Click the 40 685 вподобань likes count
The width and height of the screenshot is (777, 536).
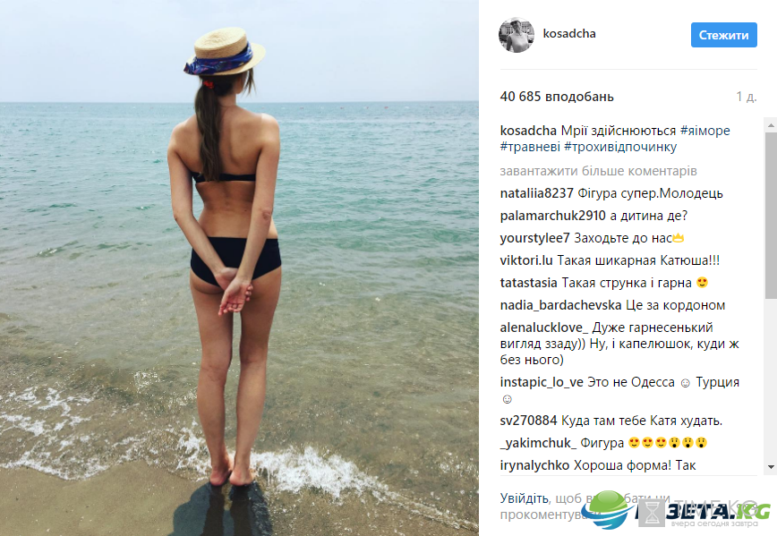coord(557,97)
